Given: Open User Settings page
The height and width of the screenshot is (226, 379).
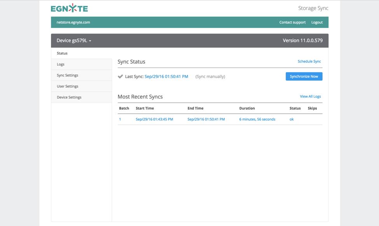Looking at the screenshot, I should (x=67, y=86).
